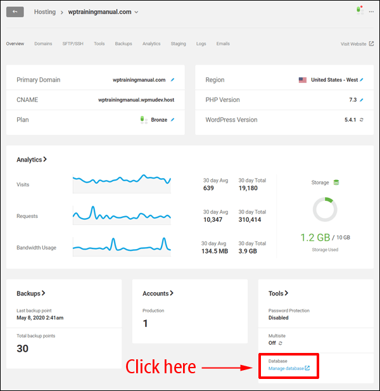Click the Production accounts count 1
Image resolution: width=380 pixels, height=391 pixels.
pyautogui.click(x=145, y=323)
